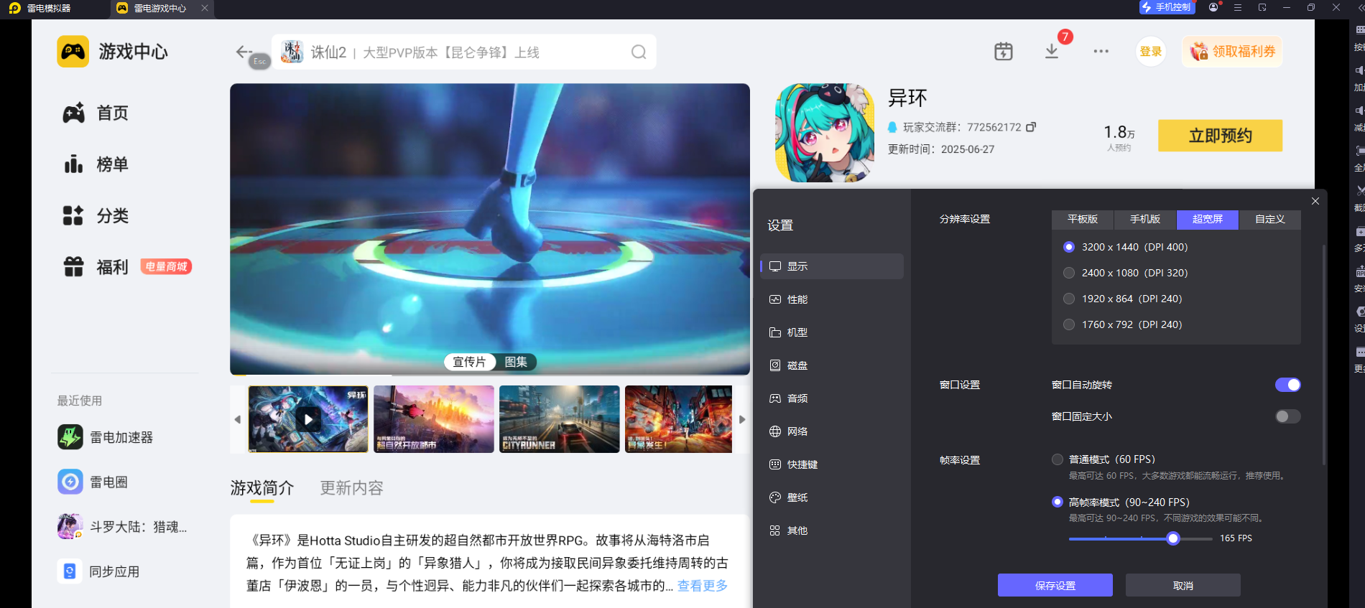
Task: Toggle 窗口固定大小 switch
Action: tap(1287, 416)
